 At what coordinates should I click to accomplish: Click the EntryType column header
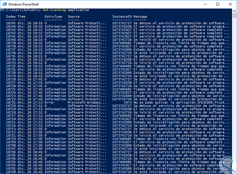[53, 17]
